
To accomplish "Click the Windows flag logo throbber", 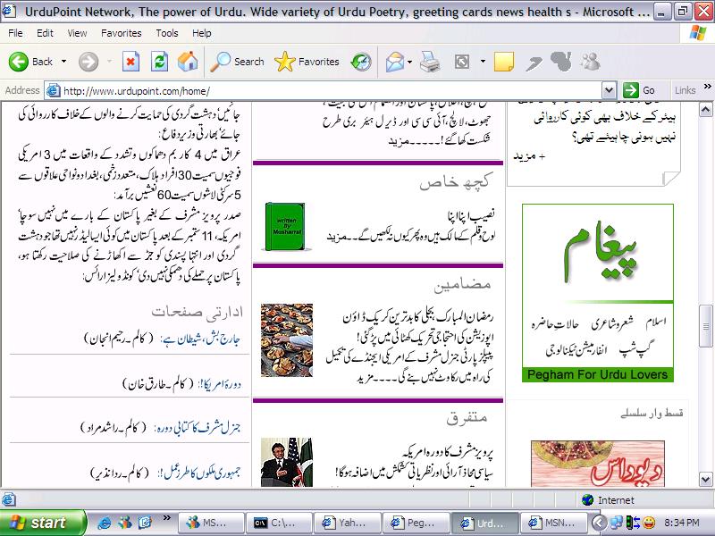I will click(x=698, y=33).
